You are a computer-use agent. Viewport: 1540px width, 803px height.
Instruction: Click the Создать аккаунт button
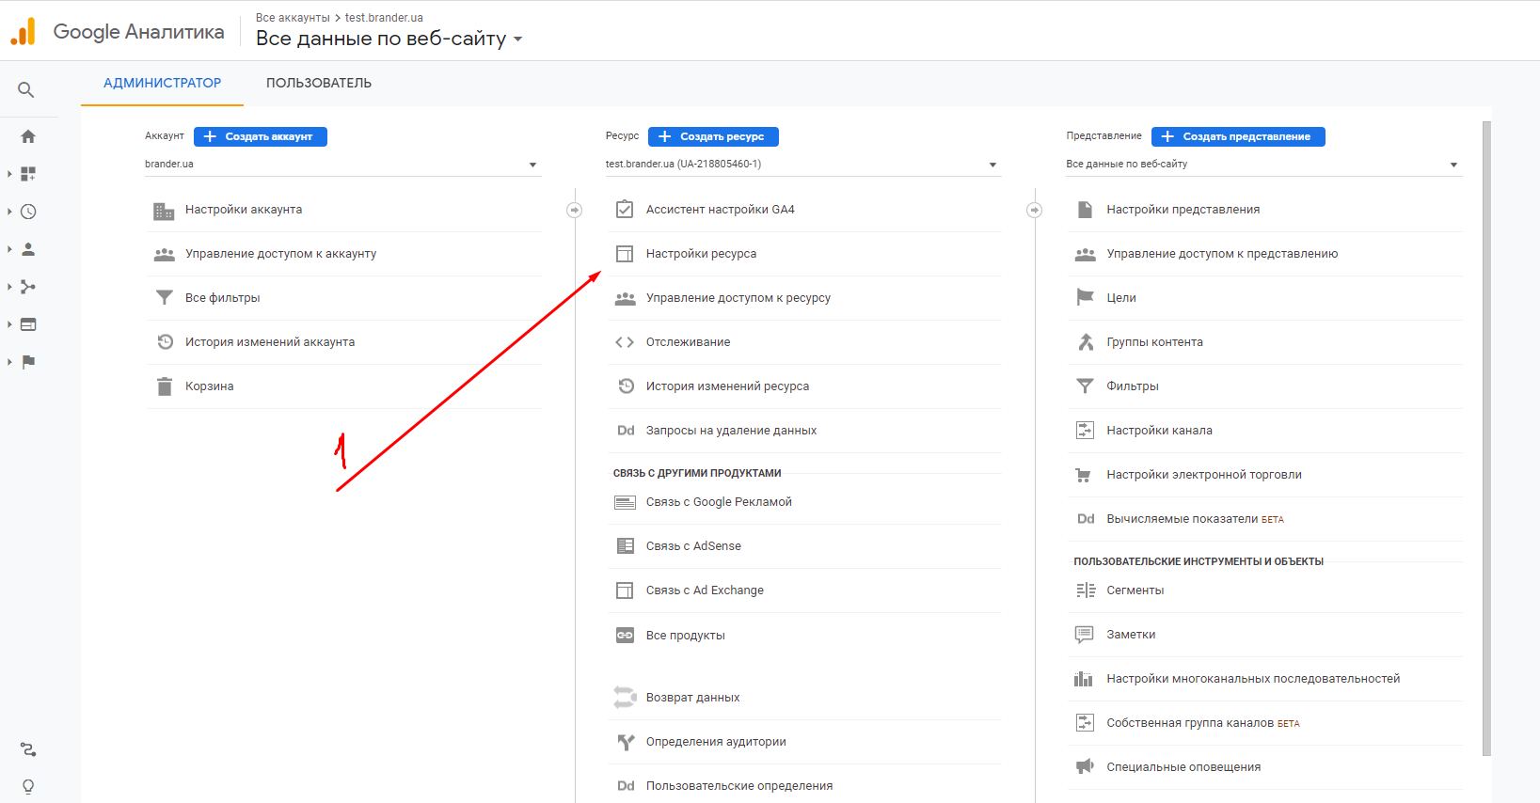coord(261,136)
